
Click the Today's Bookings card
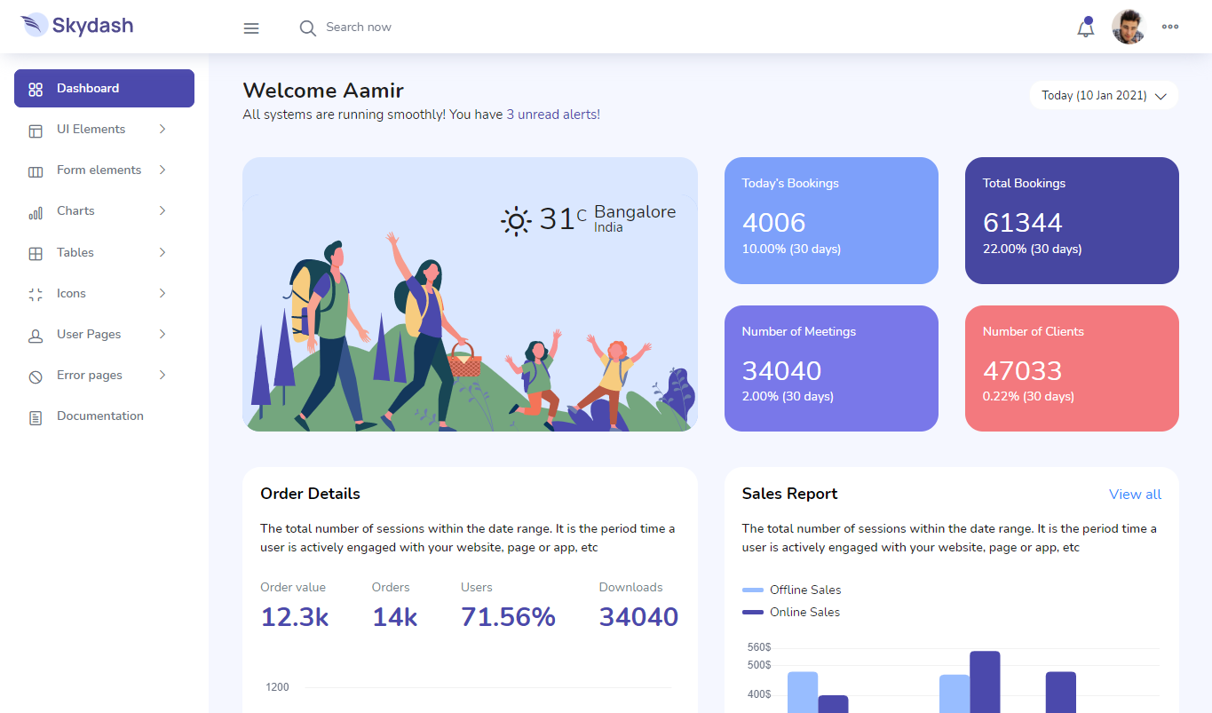(831, 220)
